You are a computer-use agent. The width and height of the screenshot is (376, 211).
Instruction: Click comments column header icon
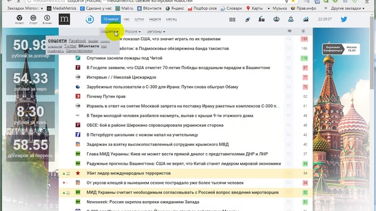pos(290,31)
